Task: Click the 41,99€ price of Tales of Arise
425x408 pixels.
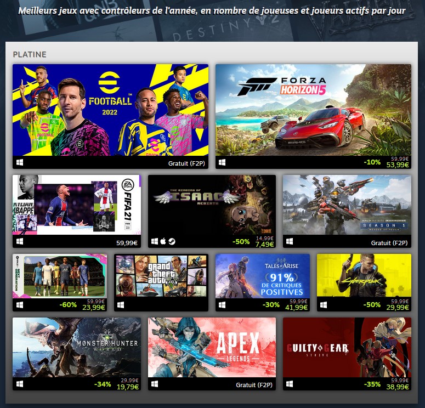Action: 296,308
